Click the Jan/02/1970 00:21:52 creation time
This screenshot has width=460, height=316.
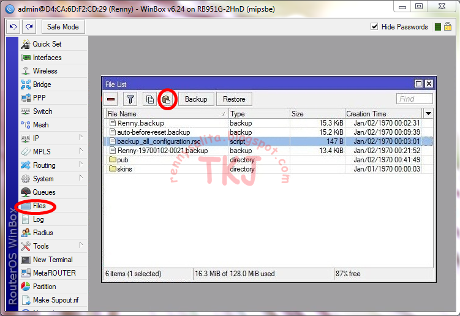click(x=386, y=151)
